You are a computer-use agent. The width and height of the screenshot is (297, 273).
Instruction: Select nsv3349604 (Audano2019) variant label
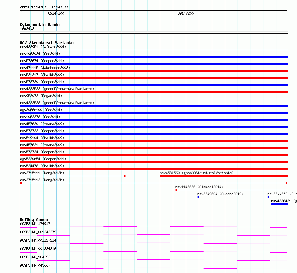point(220,194)
